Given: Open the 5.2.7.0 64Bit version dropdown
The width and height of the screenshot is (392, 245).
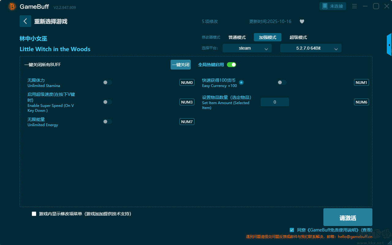Looking at the screenshot, I should click(x=311, y=48).
